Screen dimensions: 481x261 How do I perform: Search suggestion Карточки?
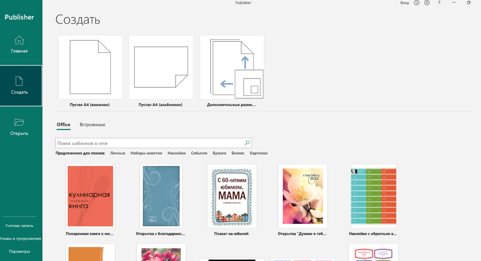tap(259, 153)
